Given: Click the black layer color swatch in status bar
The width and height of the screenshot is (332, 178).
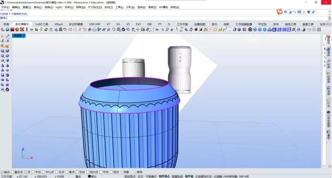Looking at the screenshot, I should pyautogui.click(x=89, y=176).
